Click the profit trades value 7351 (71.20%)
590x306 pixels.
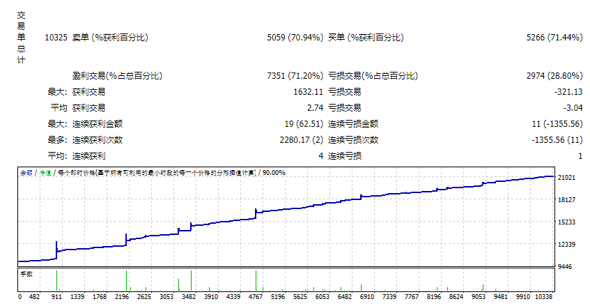coord(295,76)
